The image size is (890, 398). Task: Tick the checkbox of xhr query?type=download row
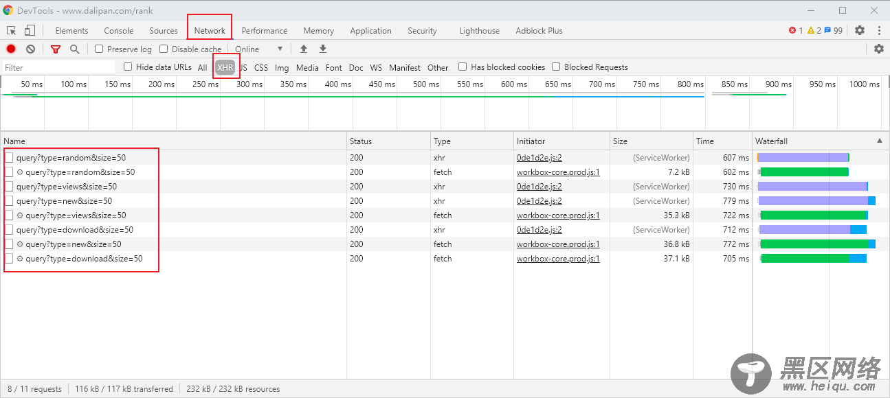pos(9,230)
